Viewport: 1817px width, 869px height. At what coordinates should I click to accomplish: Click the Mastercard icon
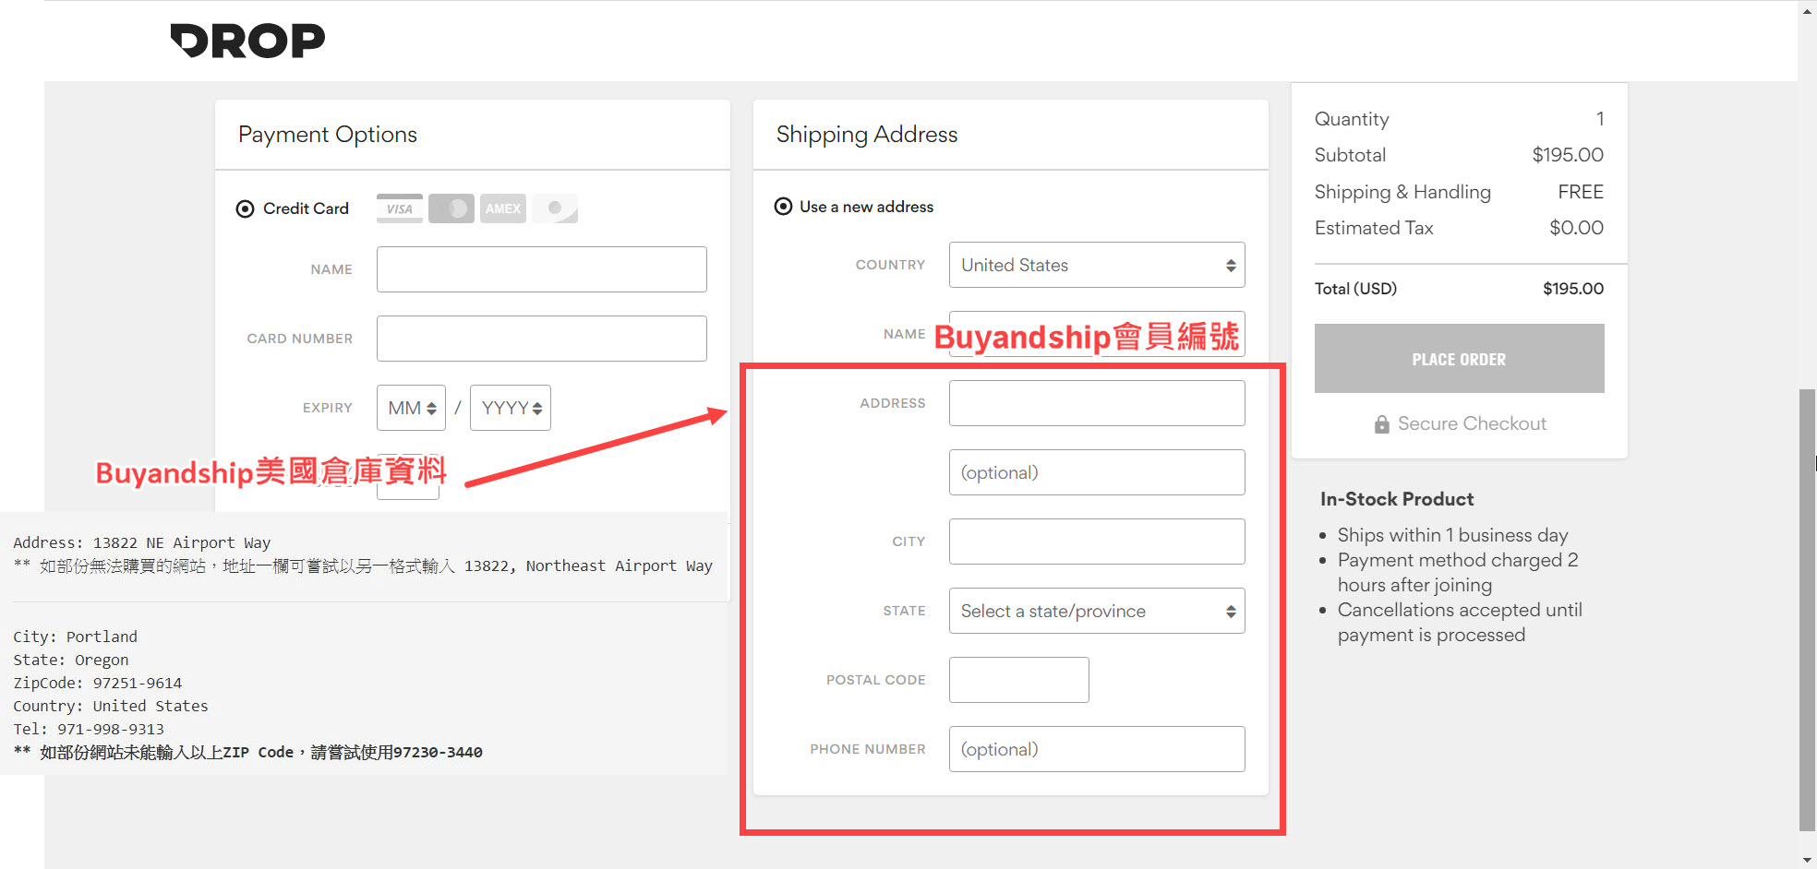pyautogui.click(x=451, y=208)
